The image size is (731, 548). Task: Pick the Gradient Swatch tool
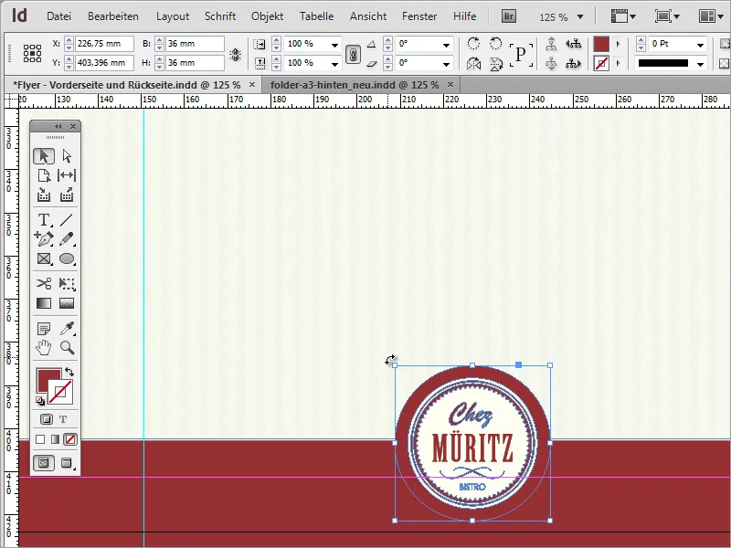[44, 303]
